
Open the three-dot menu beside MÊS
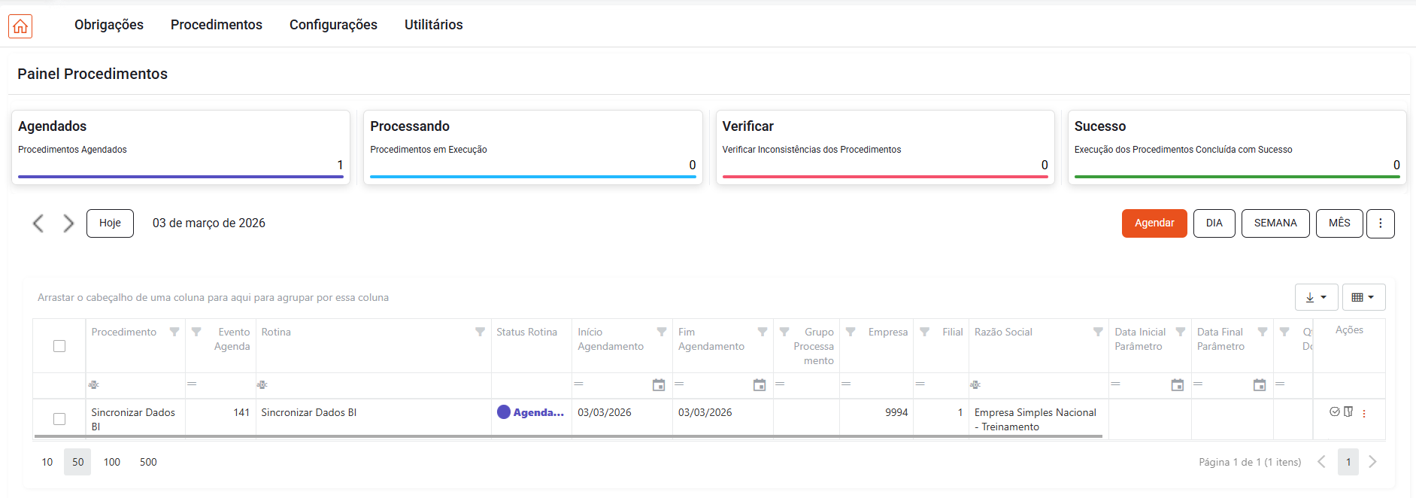tap(1380, 223)
